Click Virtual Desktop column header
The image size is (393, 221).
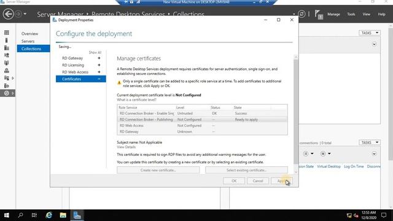tap(329, 166)
